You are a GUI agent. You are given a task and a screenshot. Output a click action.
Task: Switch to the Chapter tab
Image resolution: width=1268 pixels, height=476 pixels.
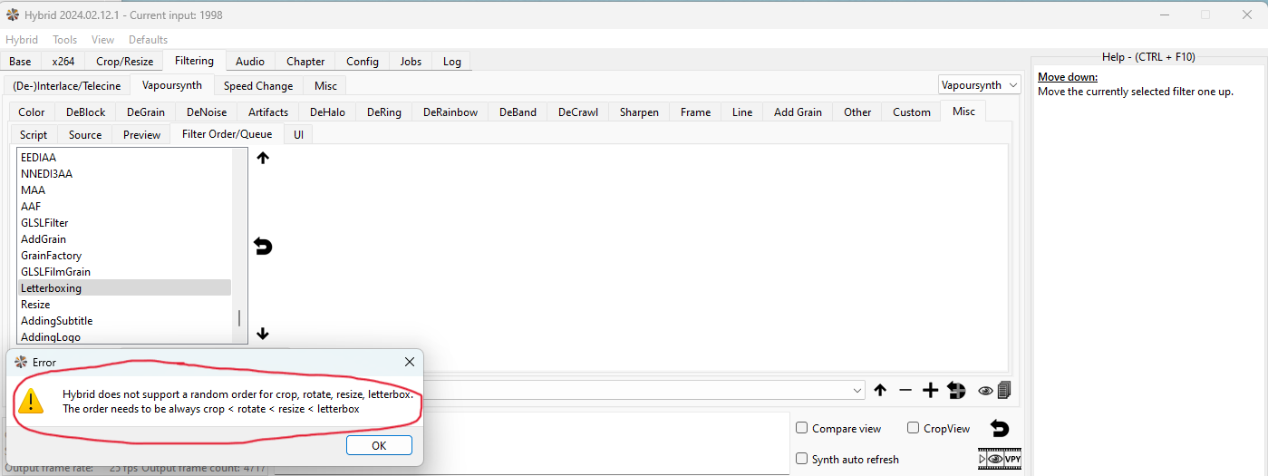pos(305,62)
